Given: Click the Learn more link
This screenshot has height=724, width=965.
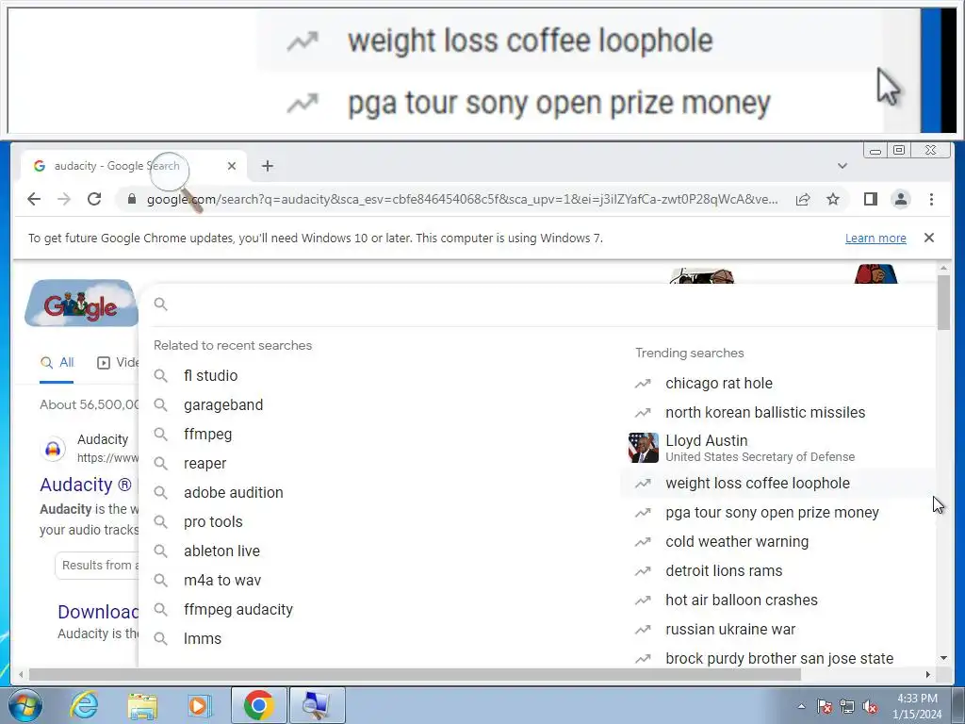Looking at the screenshot, I should coord(875,239).
